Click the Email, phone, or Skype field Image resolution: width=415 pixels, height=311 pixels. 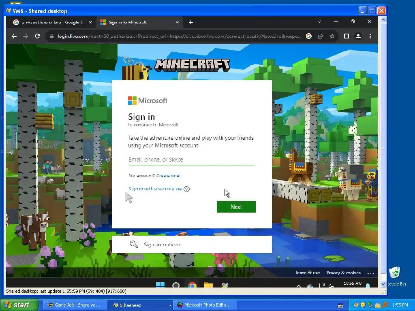[192, 160]
